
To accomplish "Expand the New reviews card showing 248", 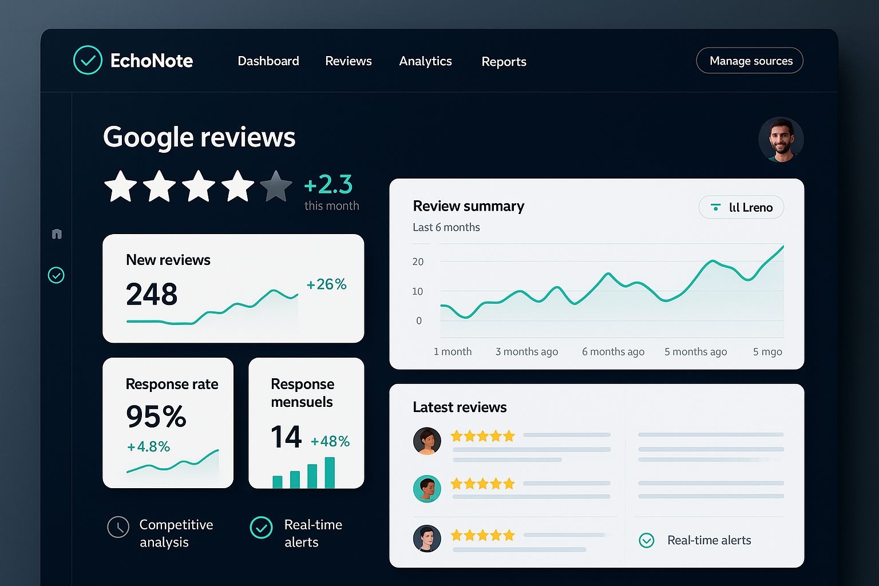I will pyautogui.click(x=233, y=288).
